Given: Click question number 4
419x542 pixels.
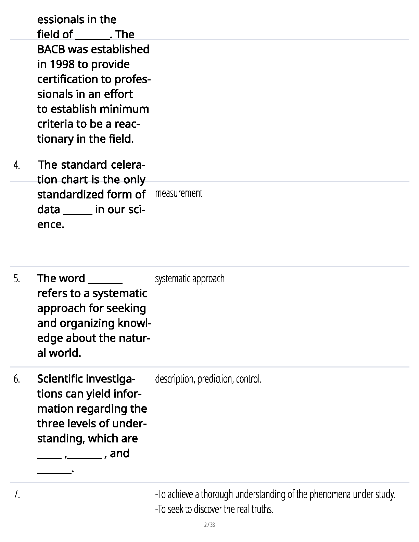Looking at the screenshot, I should point(16,165).
